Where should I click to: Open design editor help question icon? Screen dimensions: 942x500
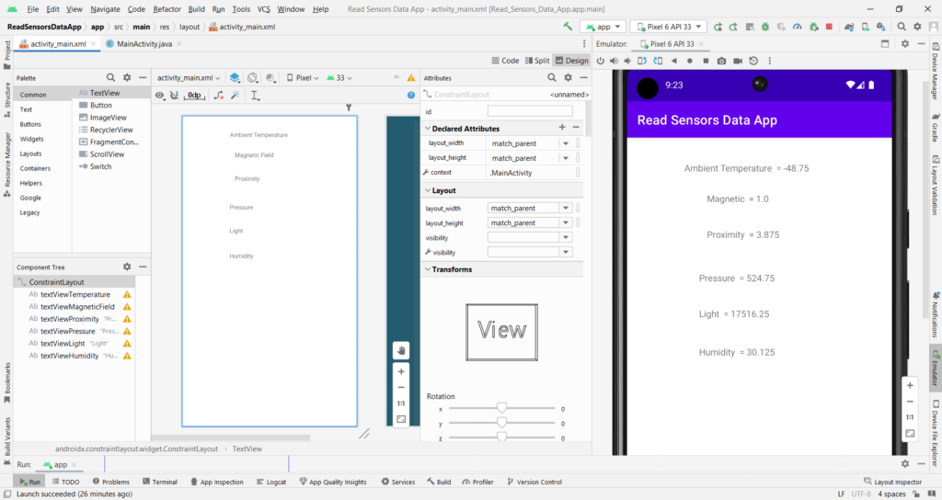(x=411, y=95)
